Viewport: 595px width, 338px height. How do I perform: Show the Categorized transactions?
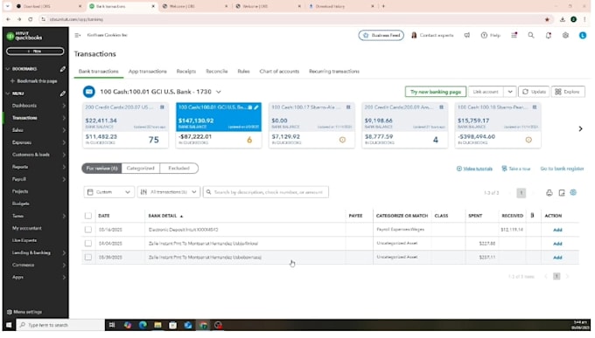(140, 169)
